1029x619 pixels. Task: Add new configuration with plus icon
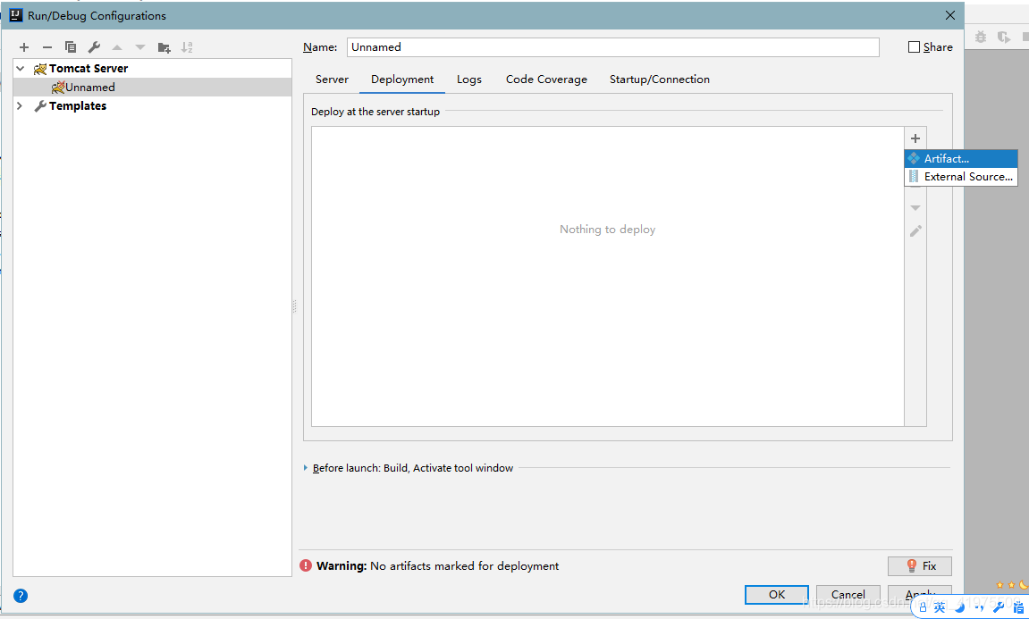point(24,47)
